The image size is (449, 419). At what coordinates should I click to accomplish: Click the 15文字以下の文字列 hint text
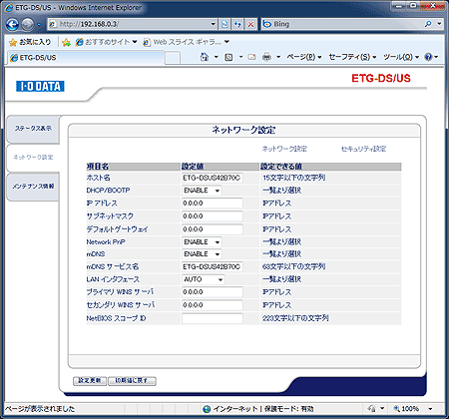pyautogui.click(x=294, y=178)
